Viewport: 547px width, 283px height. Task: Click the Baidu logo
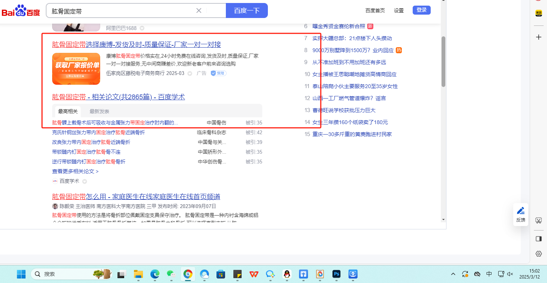(21, 11)
